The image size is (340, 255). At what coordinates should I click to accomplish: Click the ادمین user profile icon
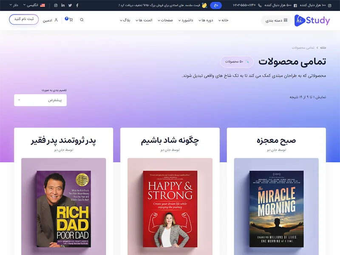point(56,20)
